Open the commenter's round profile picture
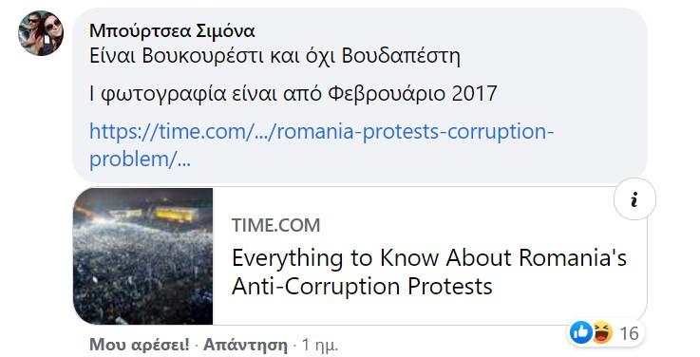This screenshot has height=357, width=700. pyautogui.click(x=41, y=33)
